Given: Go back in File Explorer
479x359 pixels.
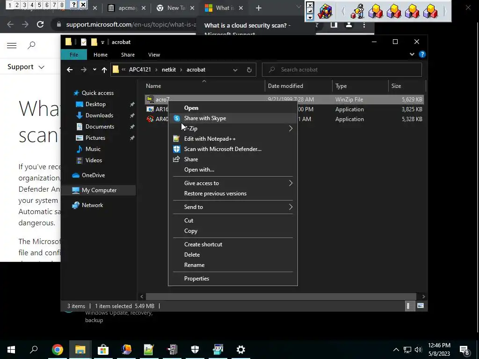Looking at the screenshot, I should click(70, 70).
